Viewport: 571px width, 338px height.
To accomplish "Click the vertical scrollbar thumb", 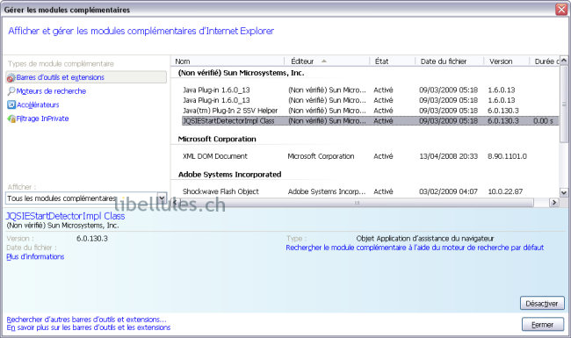I will click(x=564, y=104).
